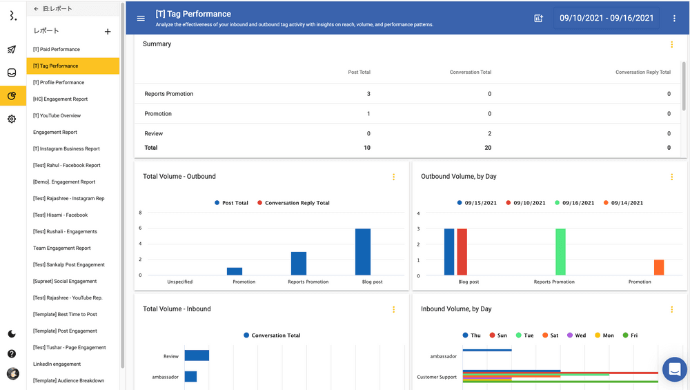
Task: Open the chat support bubble
Action: 674,369
